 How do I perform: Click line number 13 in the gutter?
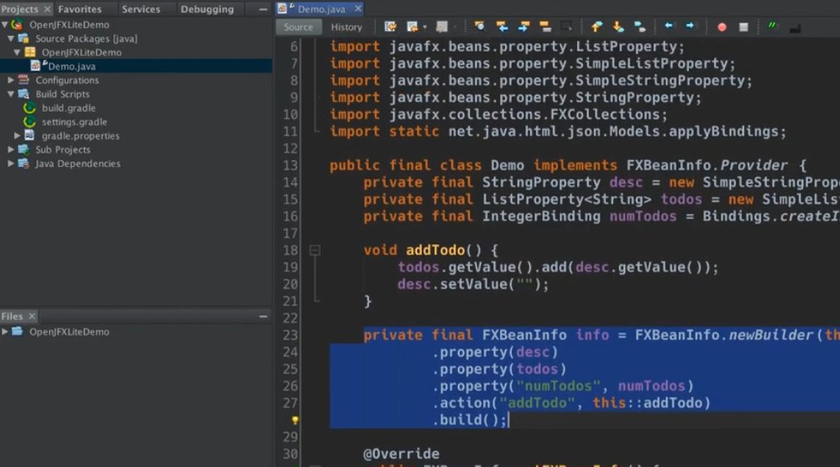point(290,166)
